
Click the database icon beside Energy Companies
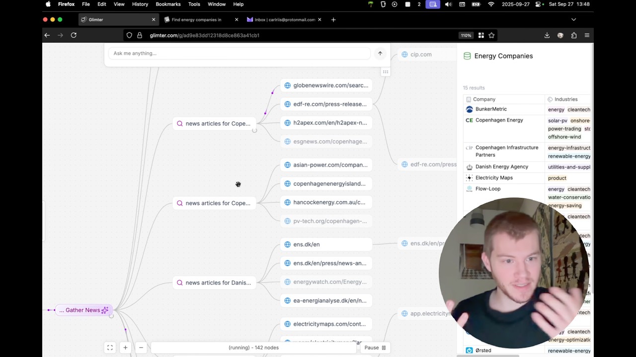[x=467, y=56]
